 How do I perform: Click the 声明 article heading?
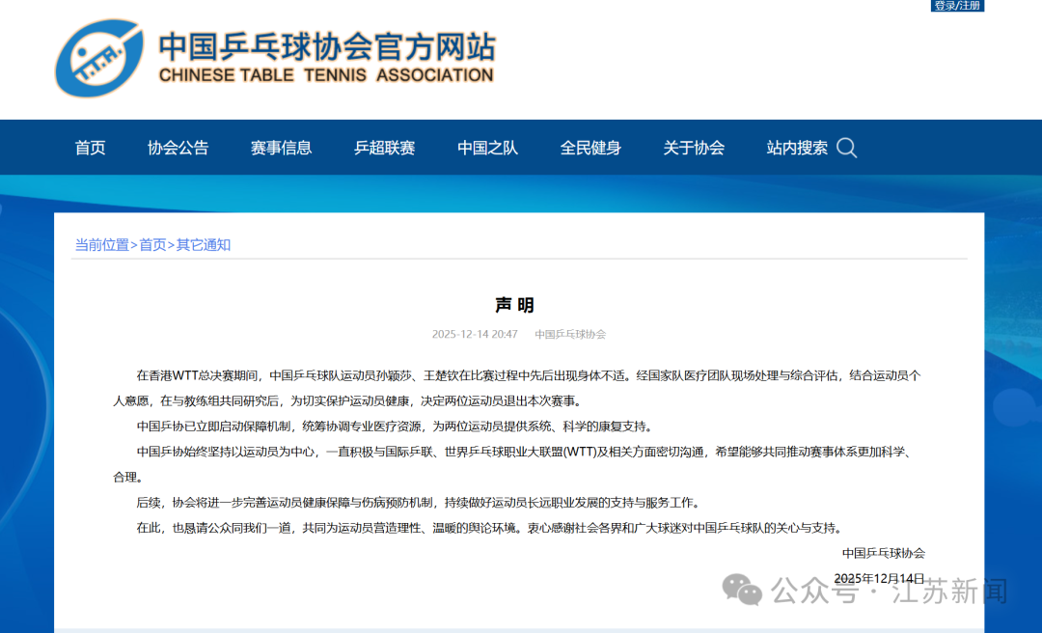click(x=514, y=305)
